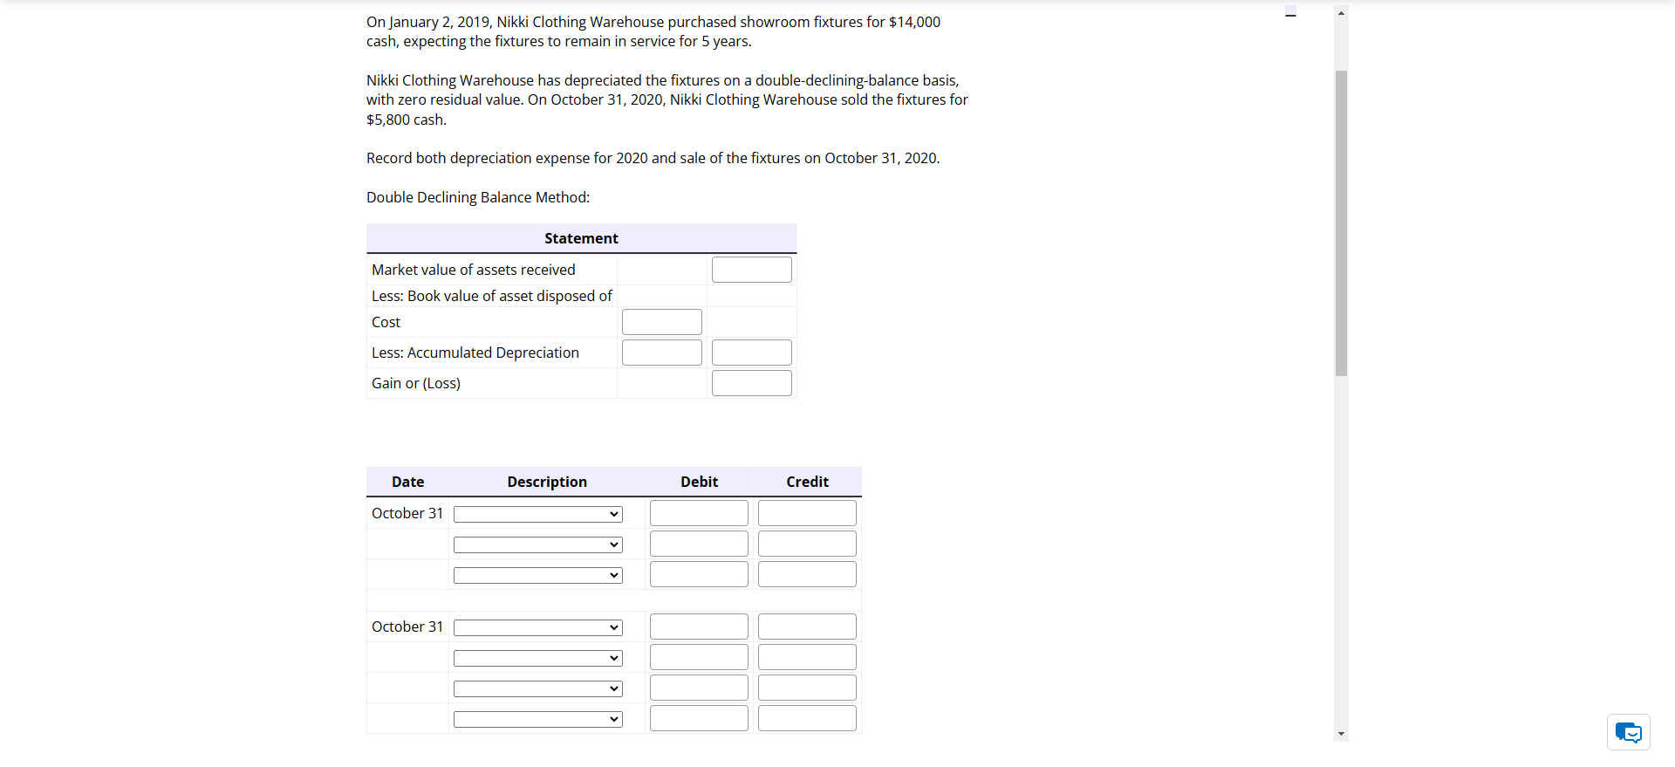Click the scrollbar up arrow
Viewport: 1675px width, 767px height.
1341,13
